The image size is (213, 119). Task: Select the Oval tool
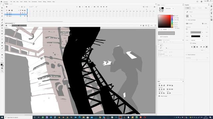pyautogui.click(x=2, y=31)
